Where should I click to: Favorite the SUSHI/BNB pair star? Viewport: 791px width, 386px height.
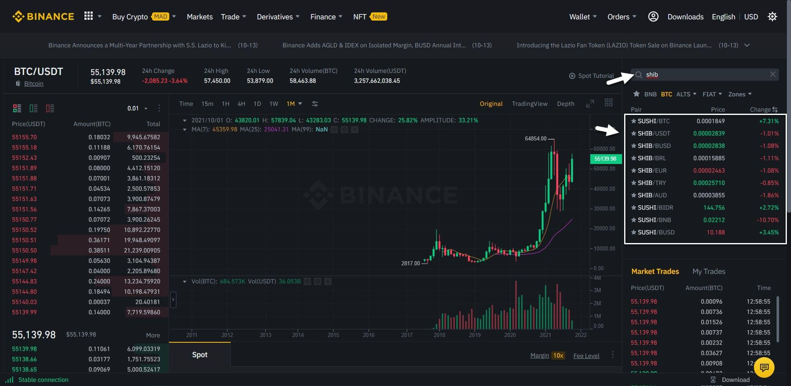pyautogui.click(x=634, y=220)
